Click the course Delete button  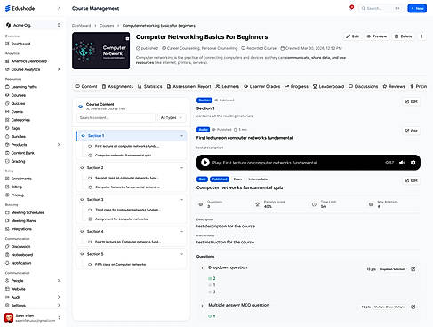404,36
